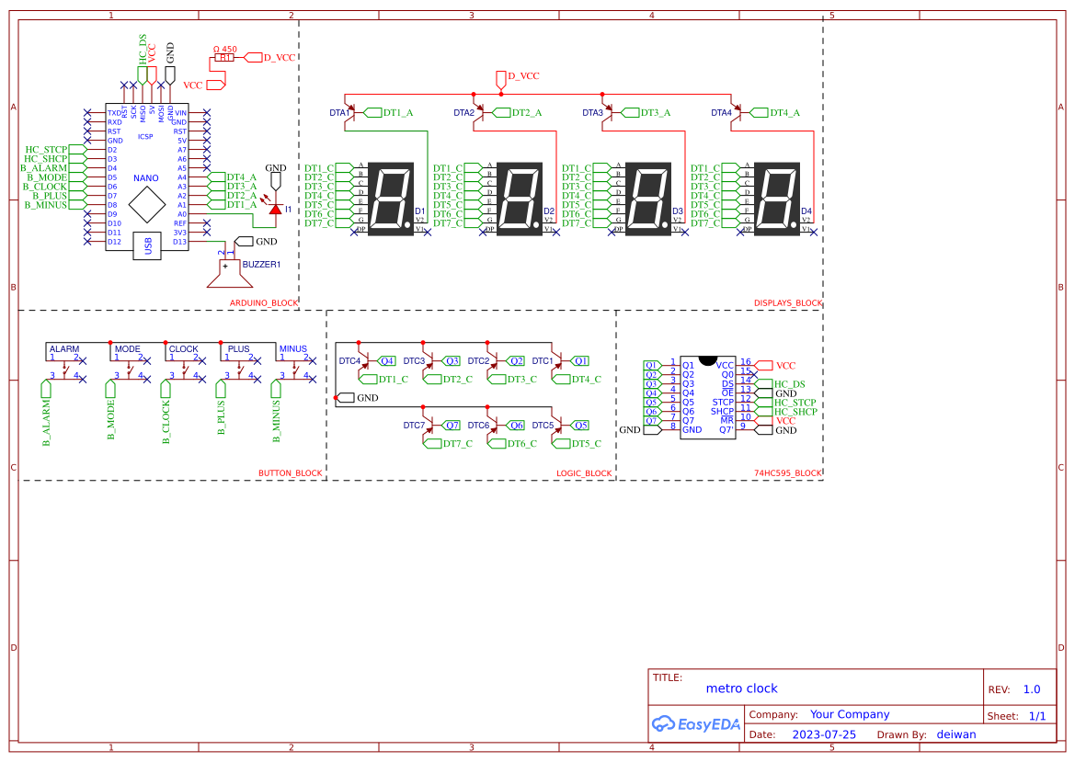The image size is (1075, 762).
Task: Select resistor R1 with value 450
Action: (x=225, y=57)
